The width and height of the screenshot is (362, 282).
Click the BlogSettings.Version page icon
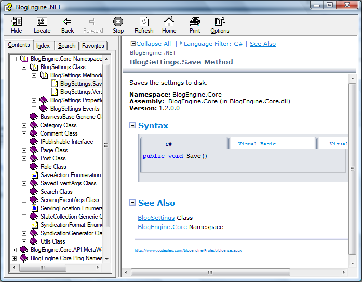pyautogui.click(x=55, y=92)
